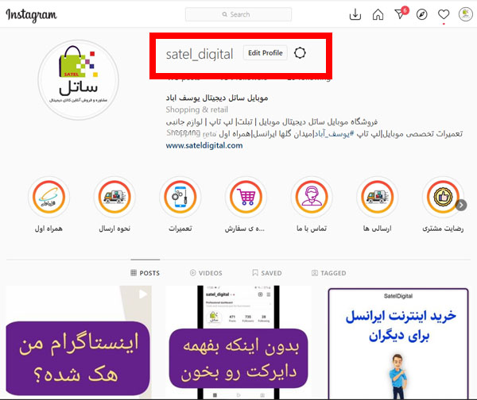This screenshot has height=400, width=477.
Task: Open post بدون اینکه بفهمه دایرکت رو بخون
Action: (x=238, y=343)
